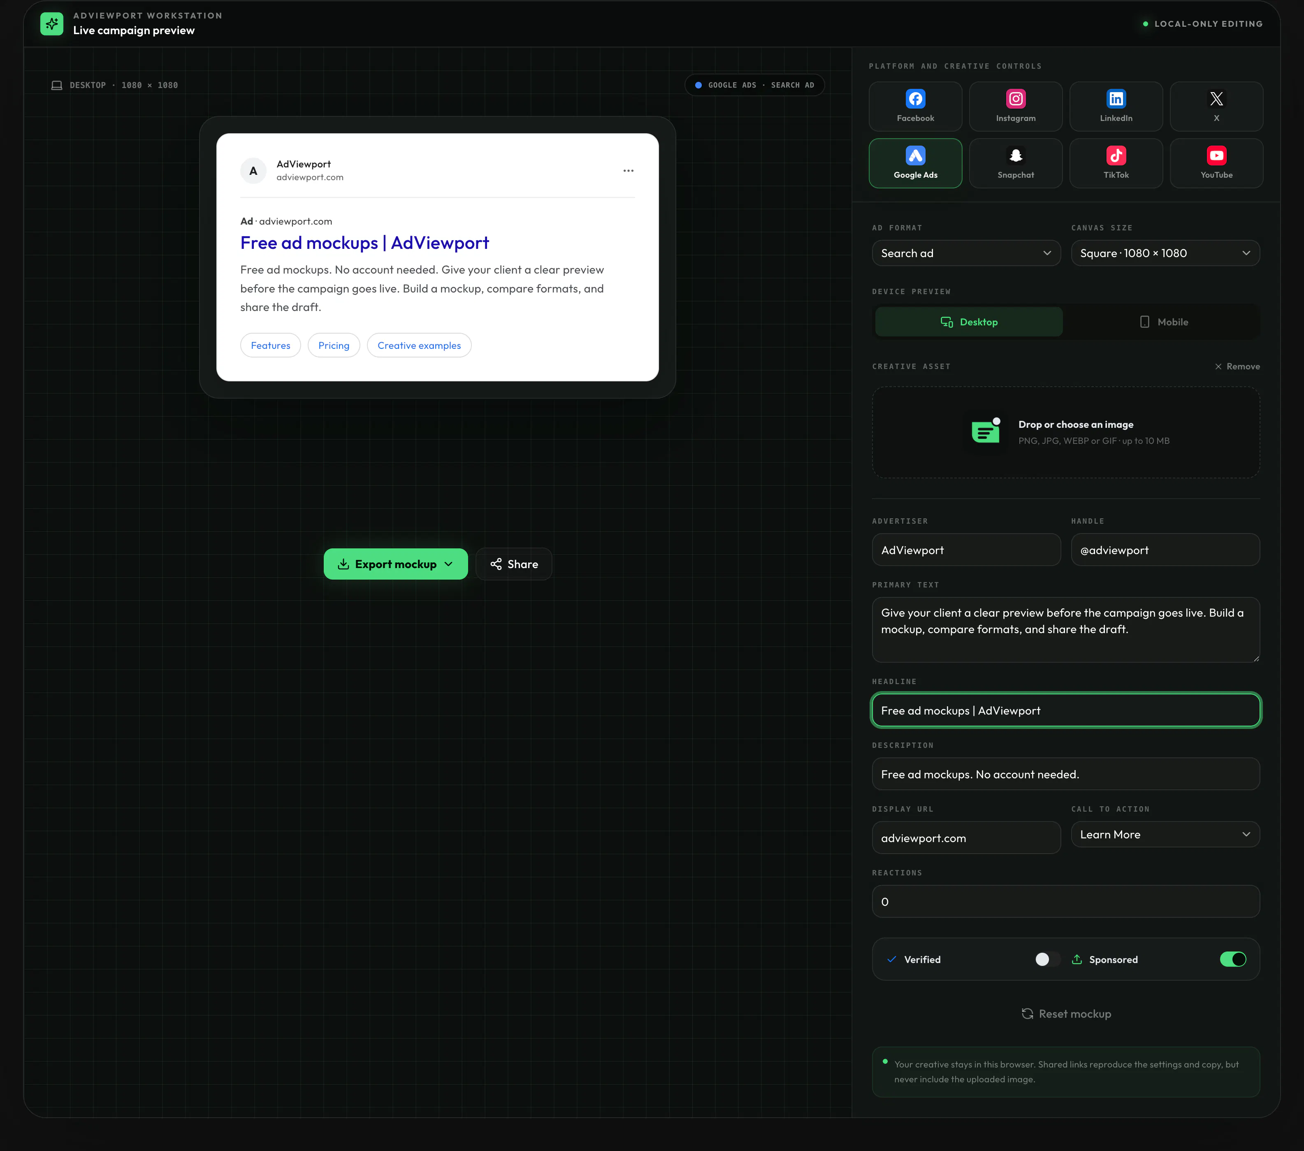
Task: Click the laptop icon beside DESKTOP label
Action: point(57,85)
